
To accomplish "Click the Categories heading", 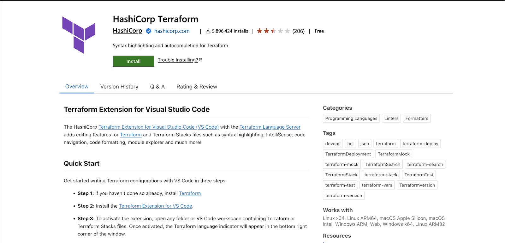I will (x=337, y=108).
